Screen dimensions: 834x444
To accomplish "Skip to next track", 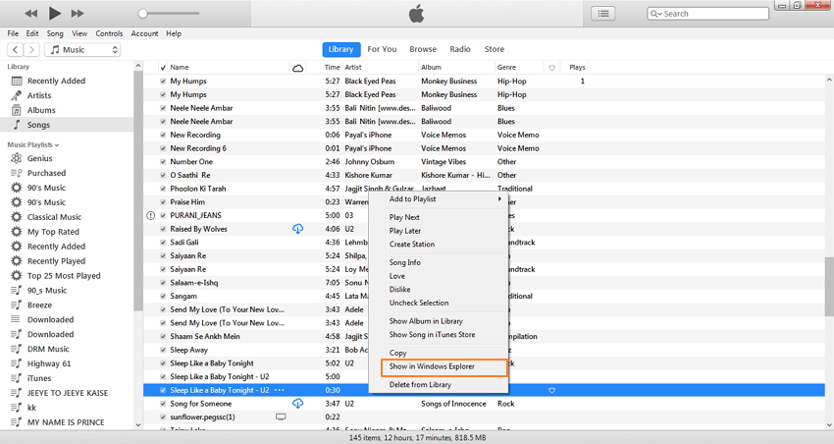I will click(78, 14).
